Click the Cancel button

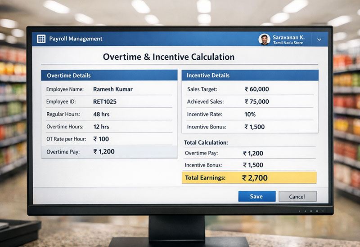(x=297, y=197)
